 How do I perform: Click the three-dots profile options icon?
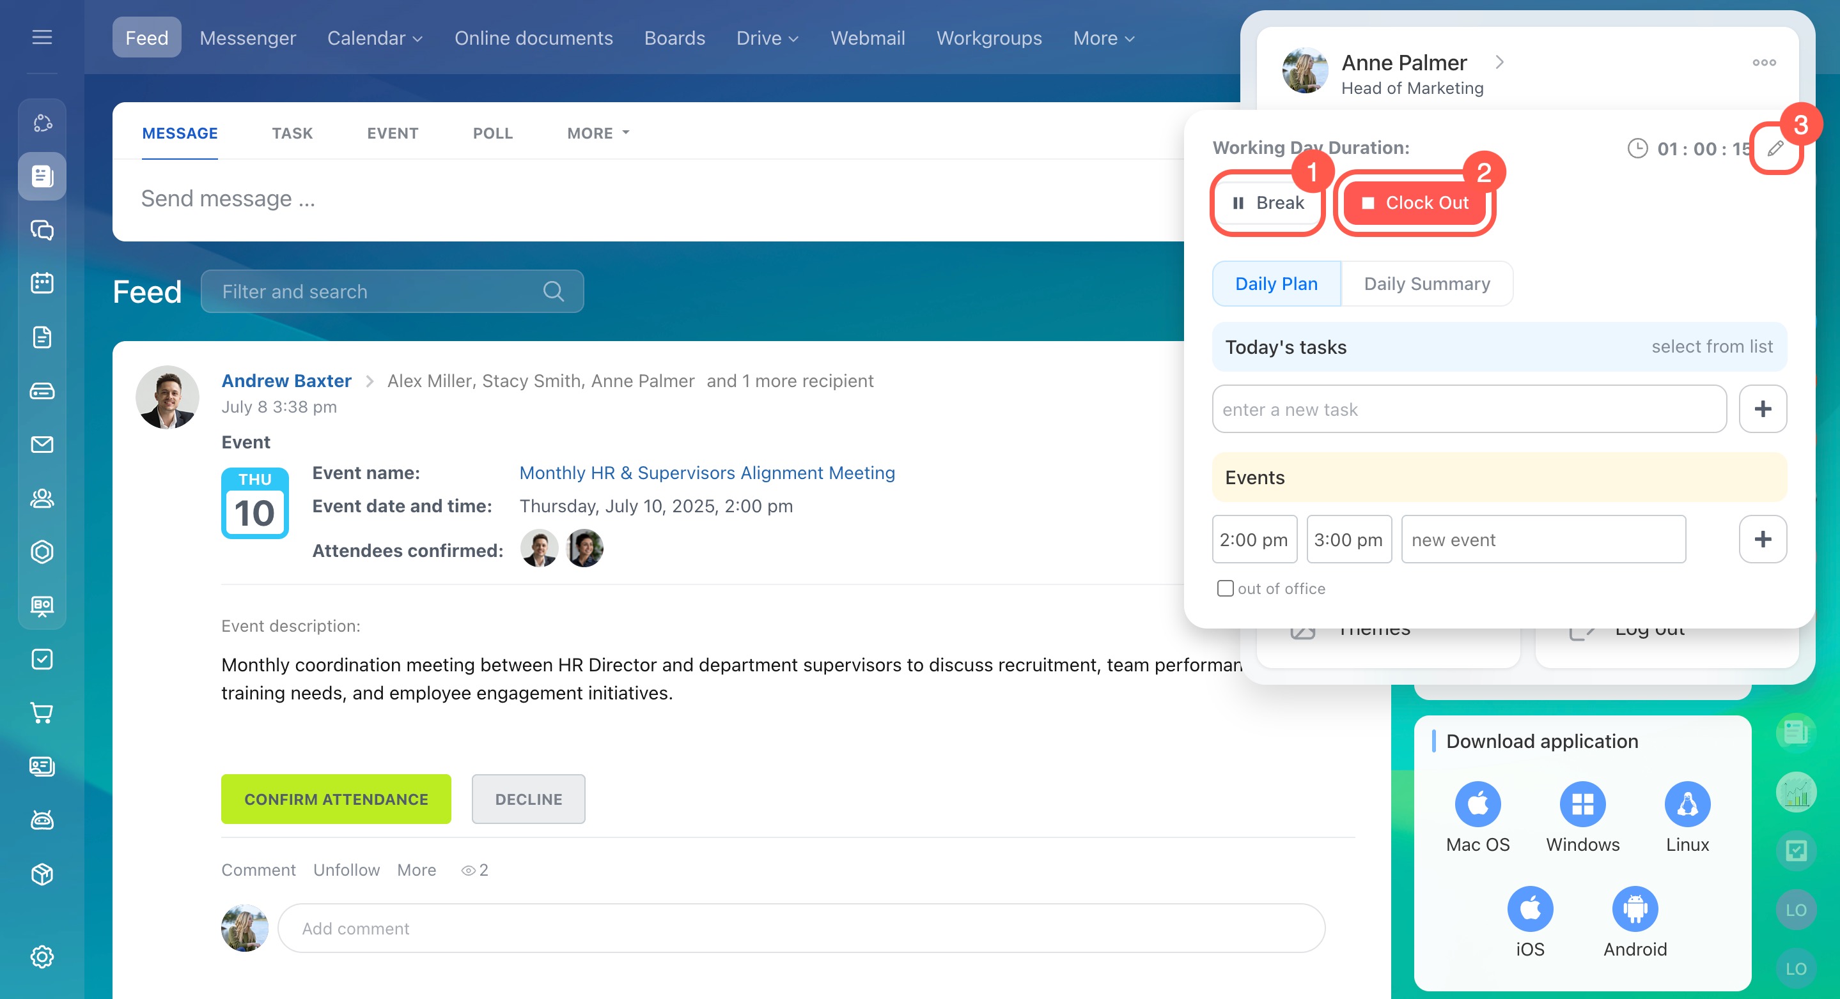pos(1763,63)
